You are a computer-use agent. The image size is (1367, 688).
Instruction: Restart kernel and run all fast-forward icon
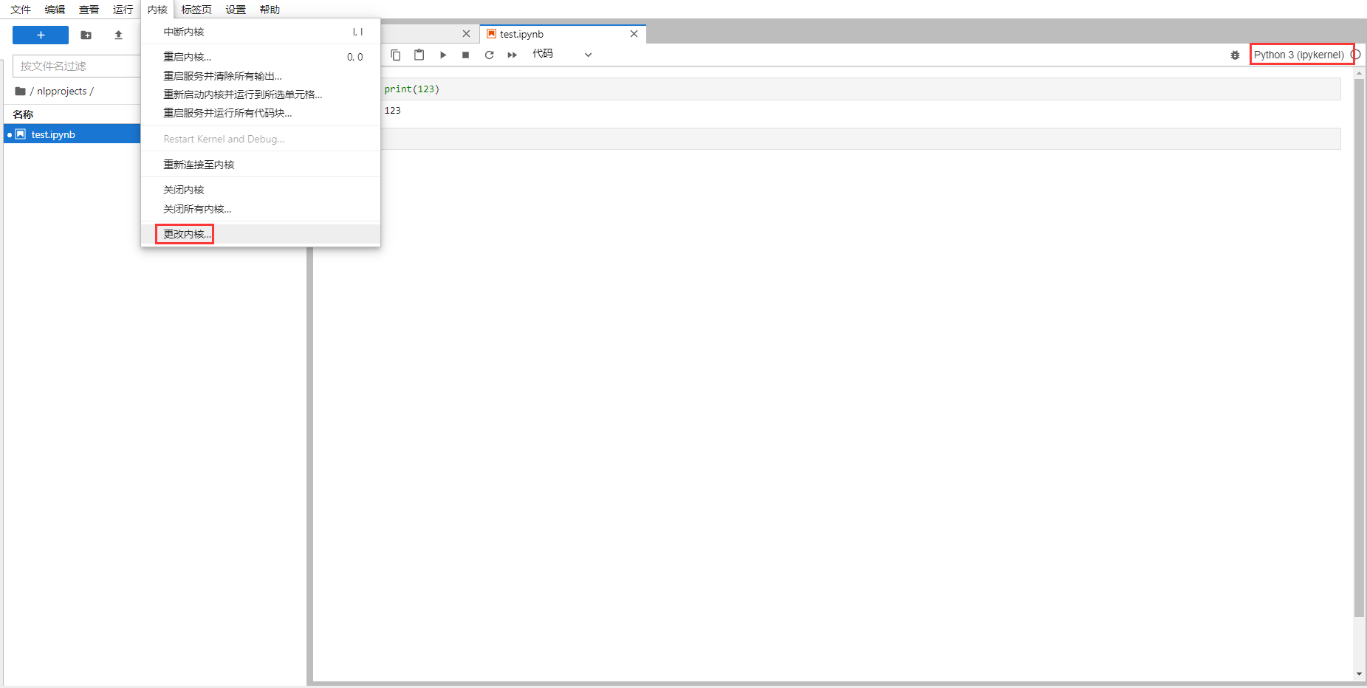(512, 55)
